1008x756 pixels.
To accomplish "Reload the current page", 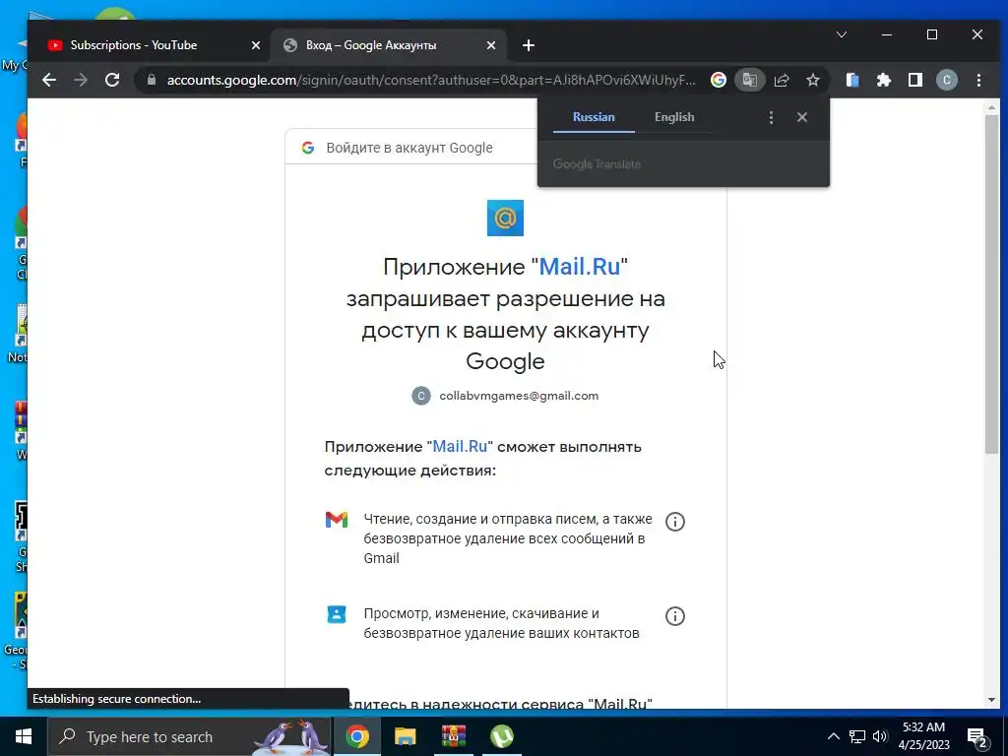I will 112,80.
